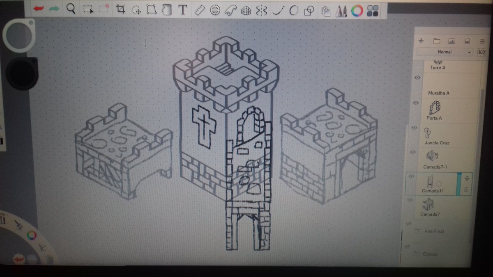Viewport: 493px width, 277px height.
Task: Click the lagoon brush icon
Action: pyautogui.click(x=18, y=224)
